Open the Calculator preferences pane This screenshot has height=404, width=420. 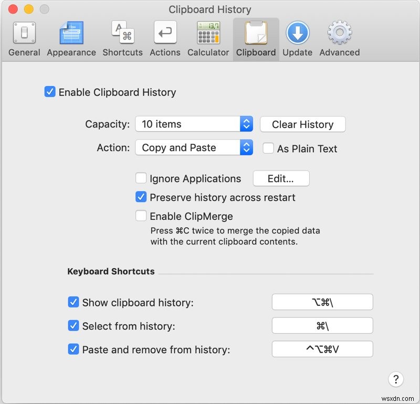(x=208, y=33)
